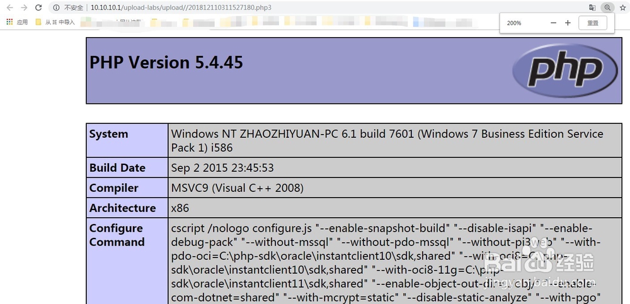The image size is (630, 304).
Task: Bookmark this page with the star icon
Action: tap(623, 8)
